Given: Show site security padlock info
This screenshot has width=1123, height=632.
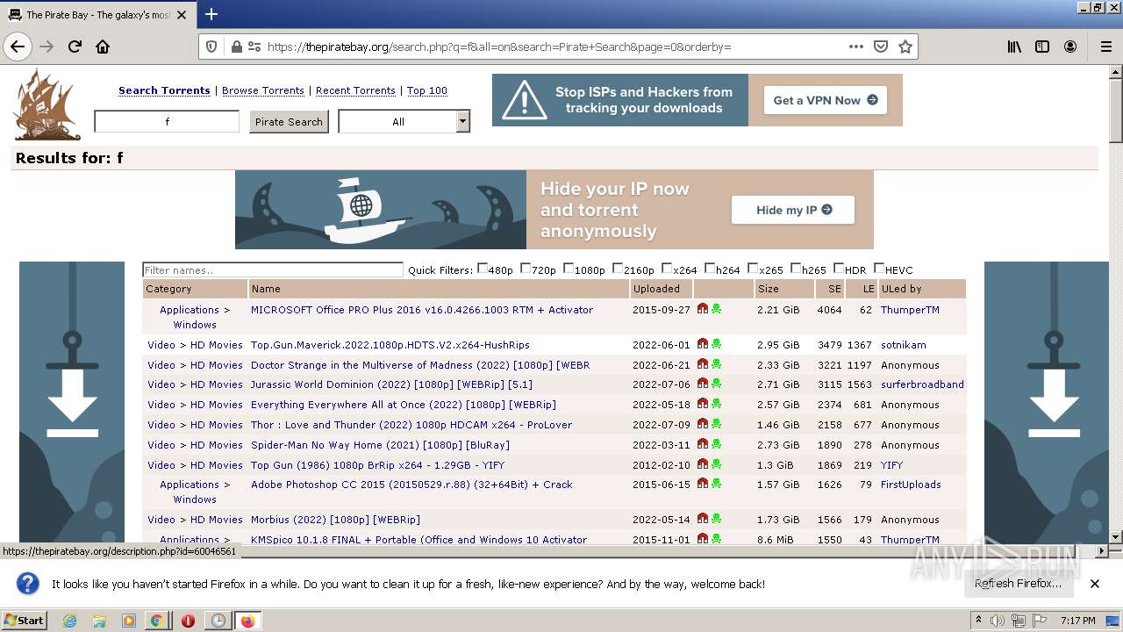Looking at the screenshot, I should coord(236,47).
